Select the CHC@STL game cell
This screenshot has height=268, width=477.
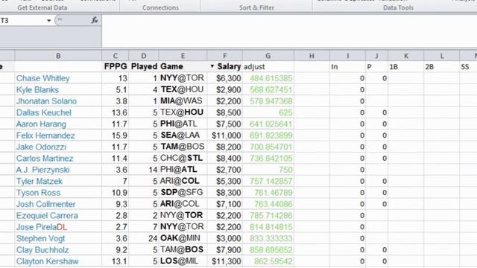point(183,159)
